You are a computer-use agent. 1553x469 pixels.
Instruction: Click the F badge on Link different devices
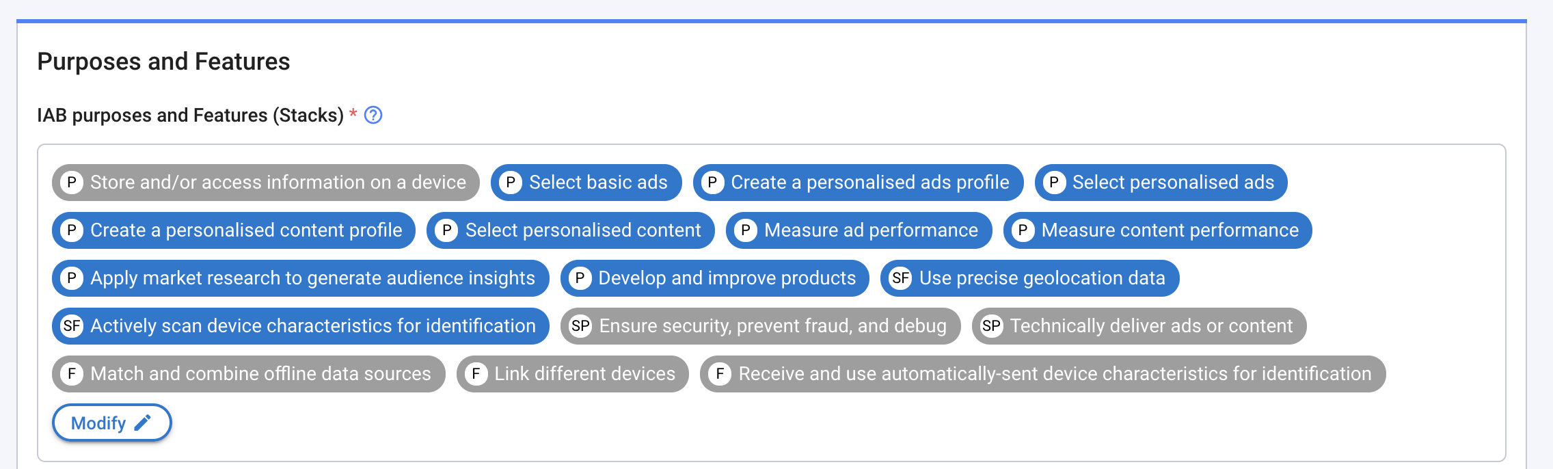pyautogui.click(x=476, y=374)
